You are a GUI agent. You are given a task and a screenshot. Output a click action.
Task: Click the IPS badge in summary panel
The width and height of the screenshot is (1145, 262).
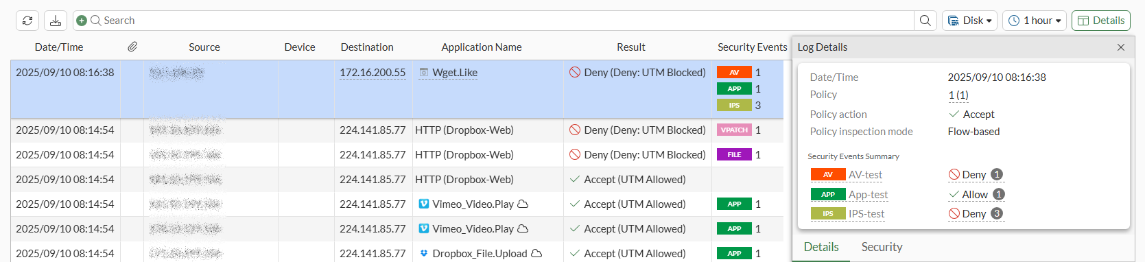(x=828, y=214)
